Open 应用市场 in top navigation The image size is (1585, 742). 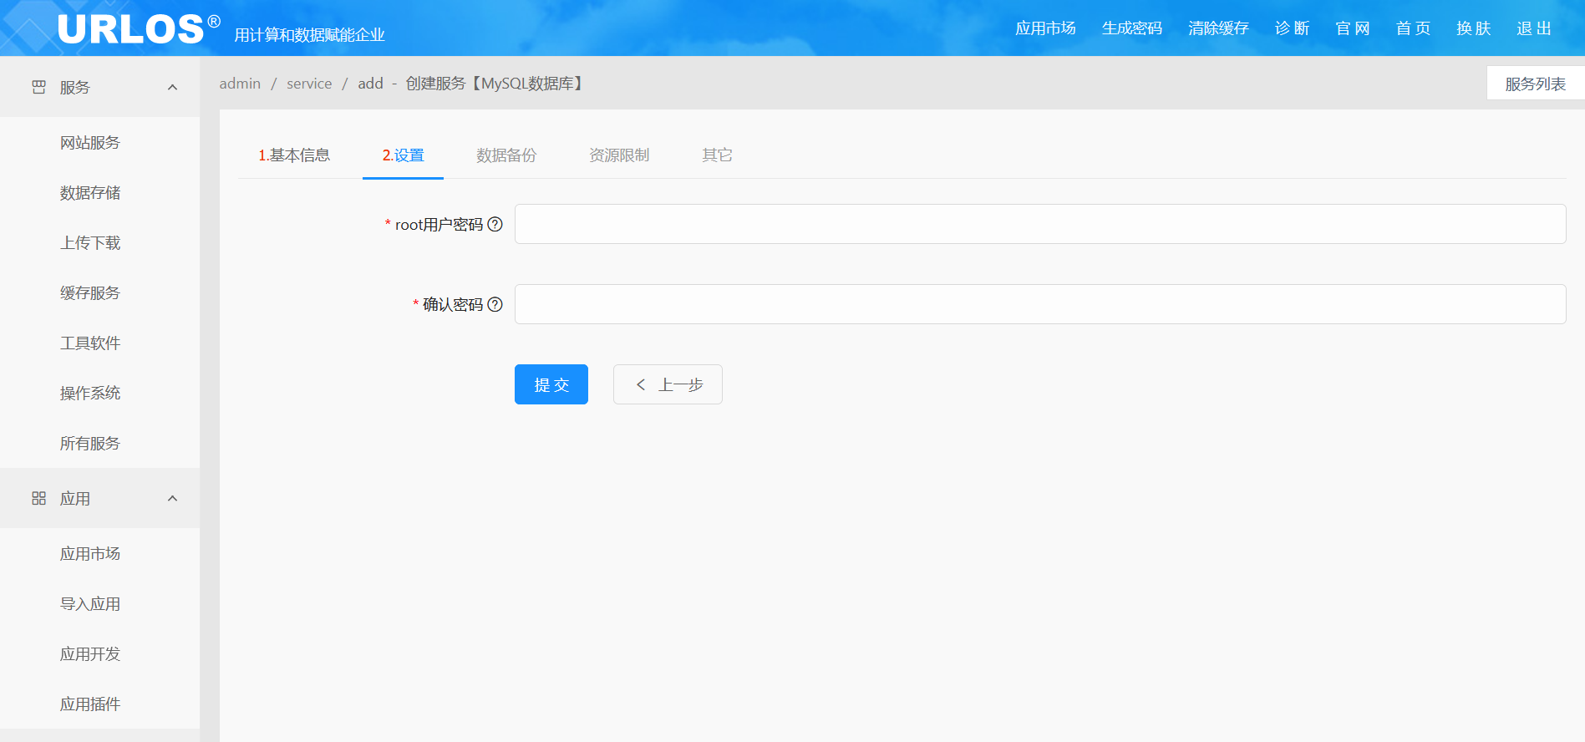coord(1045,28)
